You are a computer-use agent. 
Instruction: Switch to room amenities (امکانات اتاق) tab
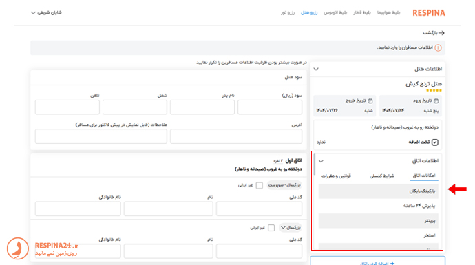[x=424, y=176]
